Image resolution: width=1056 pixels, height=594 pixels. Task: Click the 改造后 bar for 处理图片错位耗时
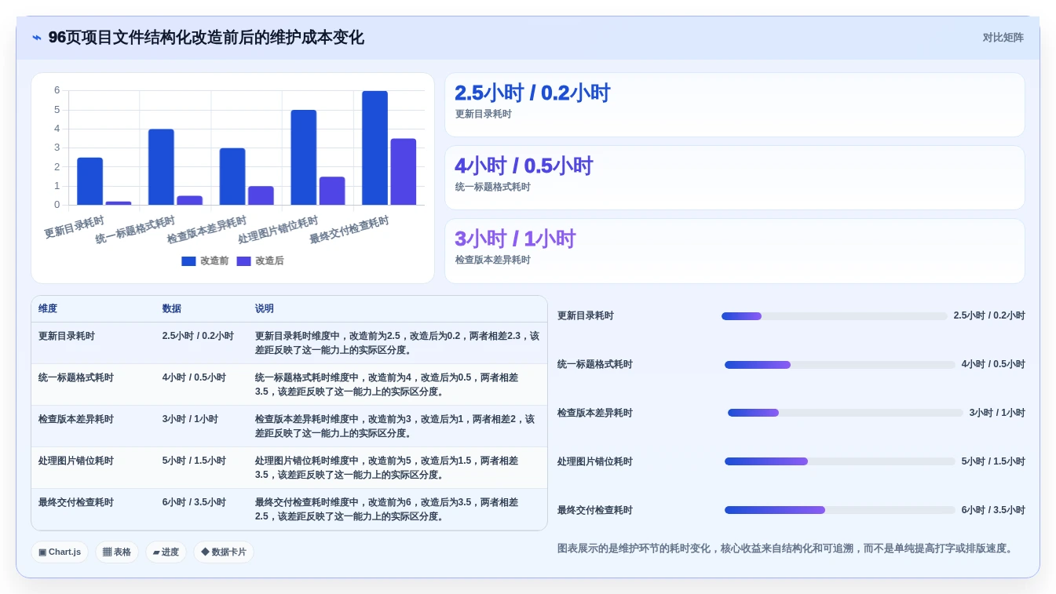coord(332,191)
